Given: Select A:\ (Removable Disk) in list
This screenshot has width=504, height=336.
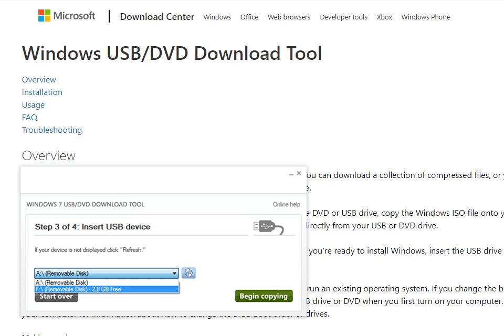Looking at the screenshot, I should [107, 282].
